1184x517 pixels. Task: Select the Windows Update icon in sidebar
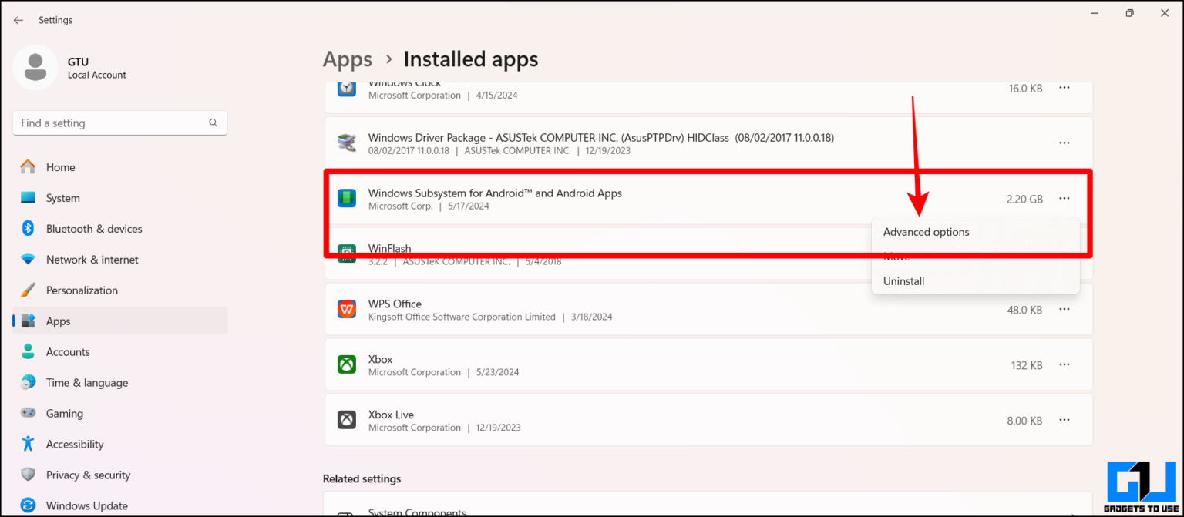tap(28, 505)
